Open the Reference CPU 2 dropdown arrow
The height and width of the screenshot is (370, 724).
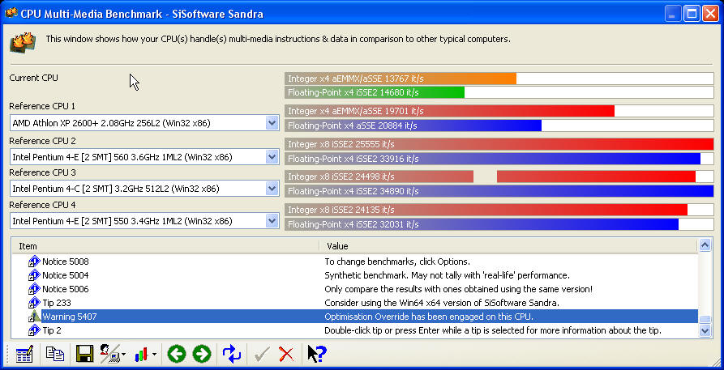tap(272, 157)
